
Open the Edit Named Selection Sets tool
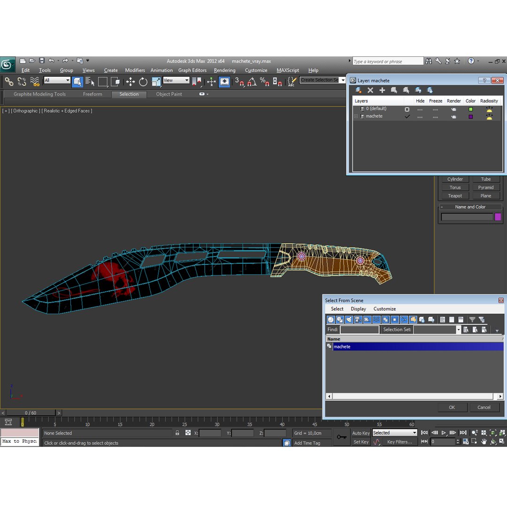click(x=292, y=82)
